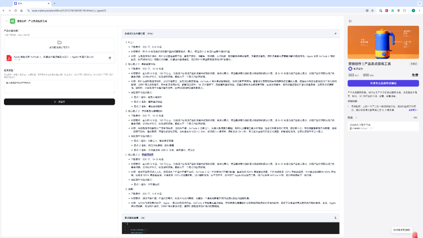Click the purple upgrade template button

[x=383, y=83]
